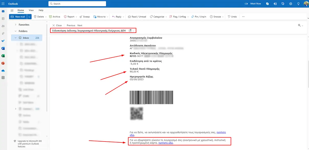Open the OneNote feed icon in header
Image resolution: width=309 pixels, height=150 pixels.
pos(275,4)
